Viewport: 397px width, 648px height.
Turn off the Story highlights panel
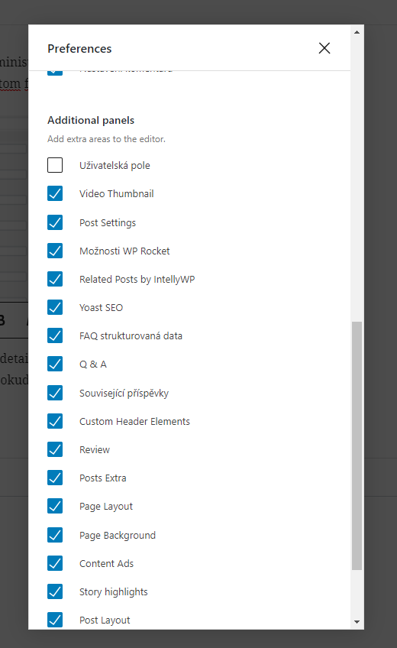click(x=55, y=591)
